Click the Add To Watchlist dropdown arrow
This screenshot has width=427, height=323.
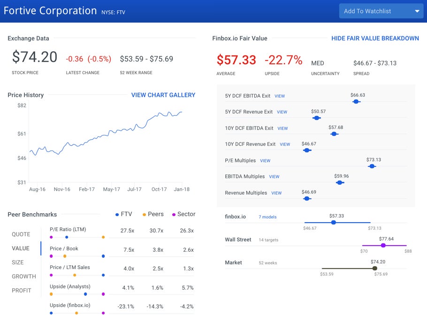click(x=417, y=11)
